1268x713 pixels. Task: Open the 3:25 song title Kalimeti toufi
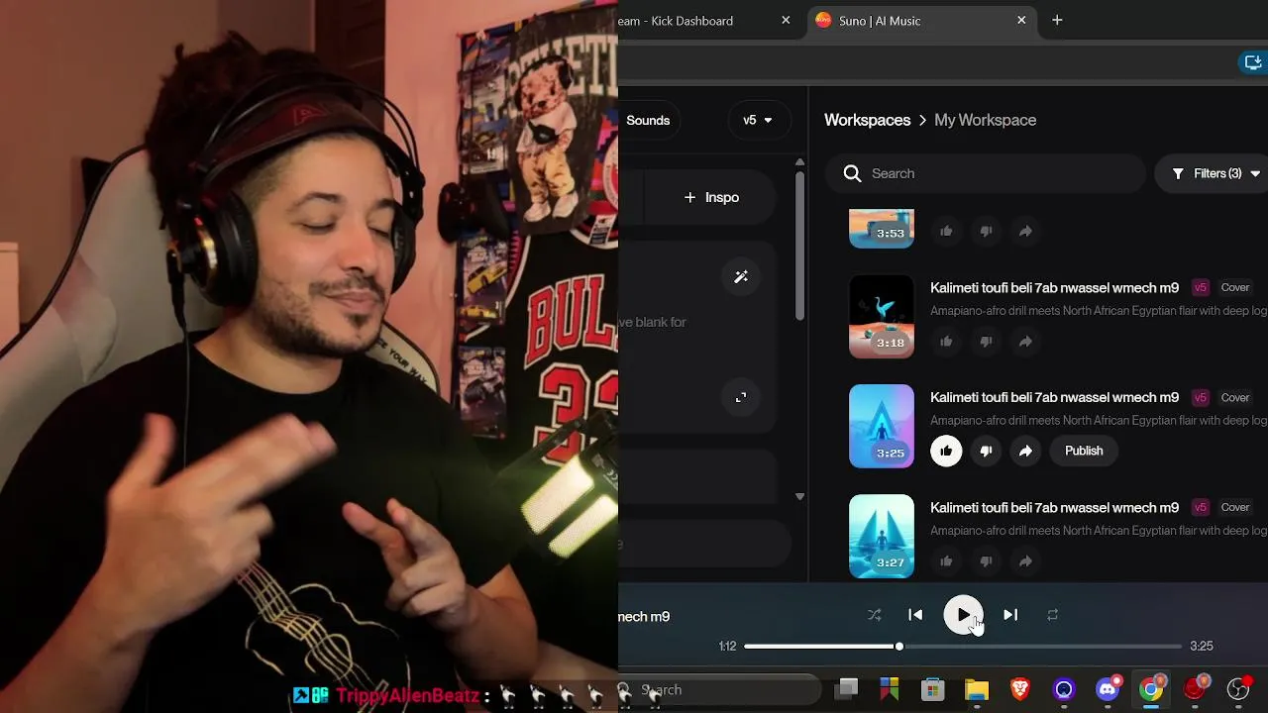click(x=1054, y=397)
